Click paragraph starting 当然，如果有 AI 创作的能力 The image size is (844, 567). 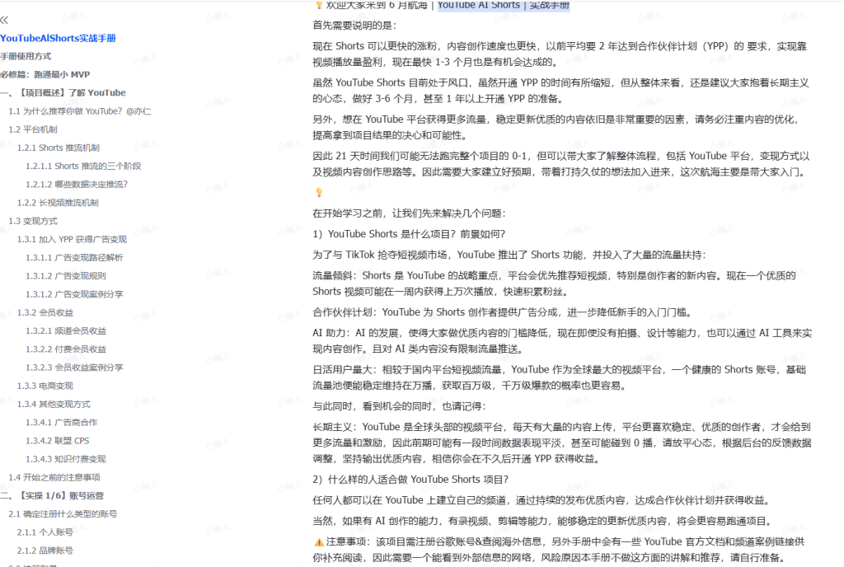[542, 521]
